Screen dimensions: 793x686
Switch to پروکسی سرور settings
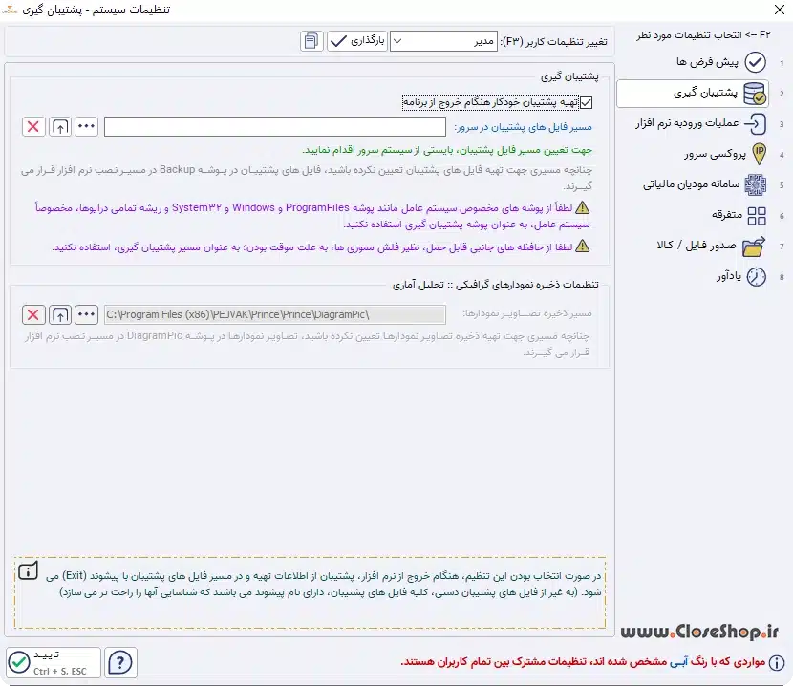[715, 154]
